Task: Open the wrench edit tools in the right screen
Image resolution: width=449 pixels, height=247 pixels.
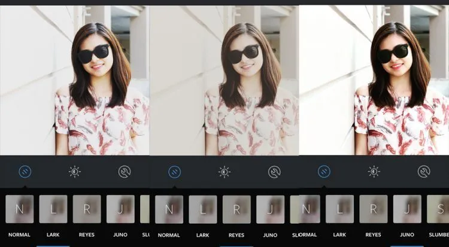Action: tap(424, 172)
